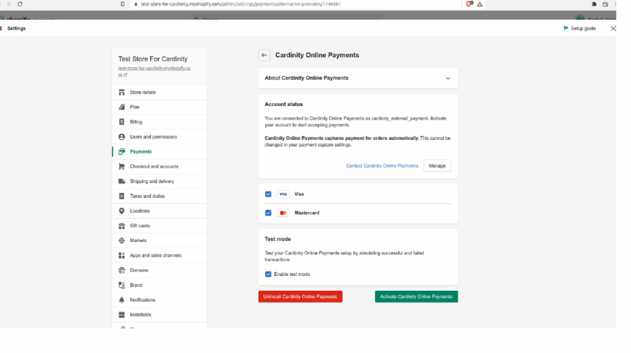Click the Checkout and accounts cart icon
Screen dimensions: 631x353
pyautogui.click(x=122, y=166)
